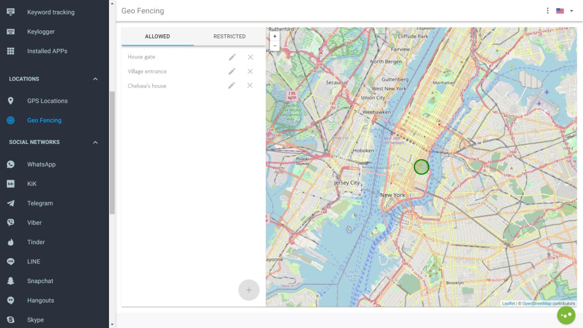
Task: Click the Leaflet link on the map
Action: click(x=508, y=304)
